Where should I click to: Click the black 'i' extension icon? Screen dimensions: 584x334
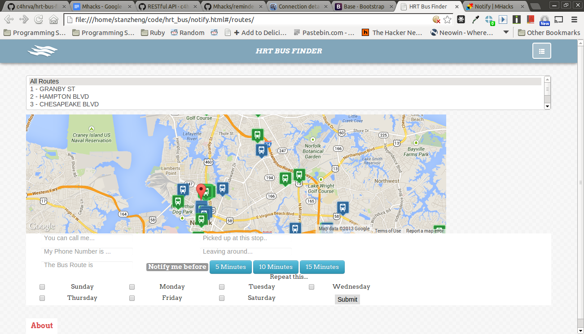tap(517, 19)
